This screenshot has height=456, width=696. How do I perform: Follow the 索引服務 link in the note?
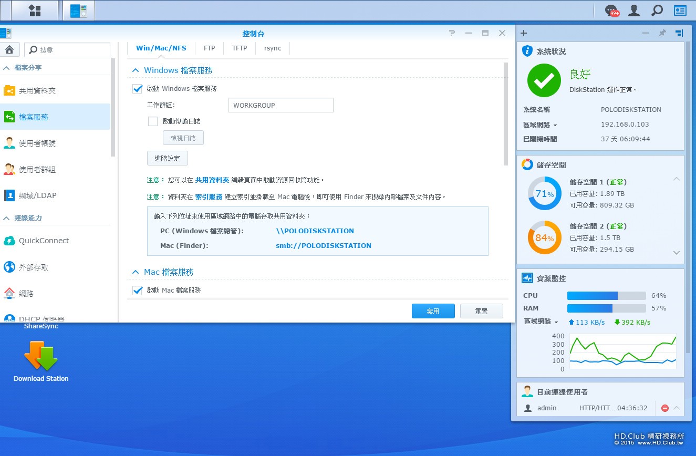209,196
